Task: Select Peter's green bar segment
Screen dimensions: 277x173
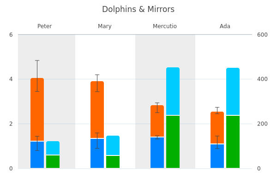Action: click(53, 162)
